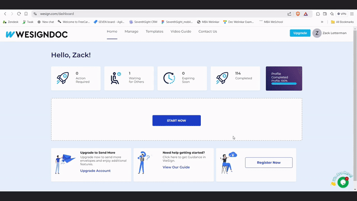Click the WeSignDoc logo
The height and width of the screenshot is (201, 357).
30,34
